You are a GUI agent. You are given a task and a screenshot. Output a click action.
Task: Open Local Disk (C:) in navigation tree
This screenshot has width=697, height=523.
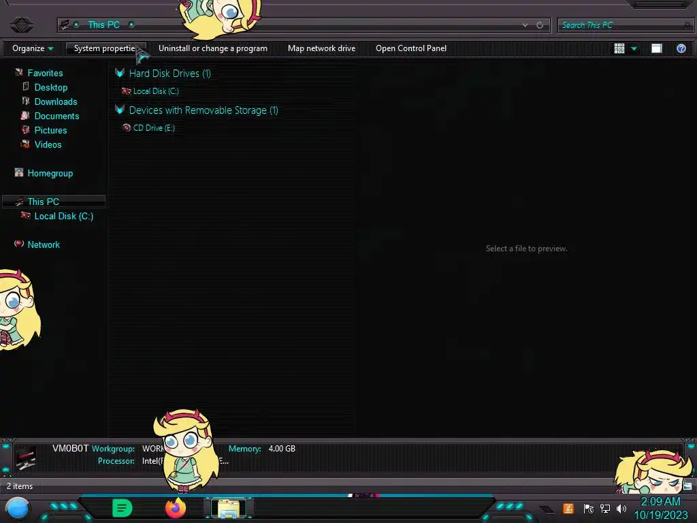pyautogui.click(x=63, y=216)
